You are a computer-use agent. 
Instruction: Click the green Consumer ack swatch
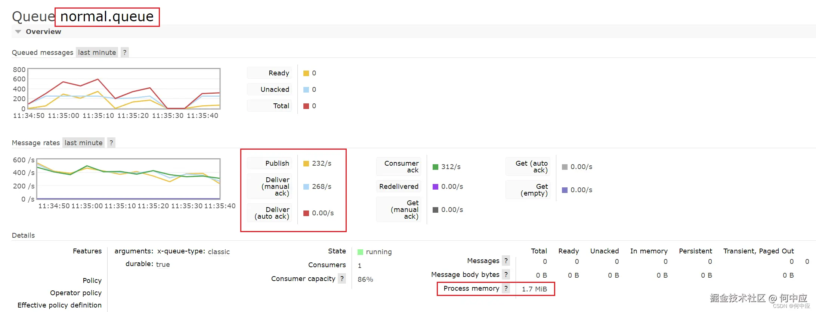tap(435, 167)
